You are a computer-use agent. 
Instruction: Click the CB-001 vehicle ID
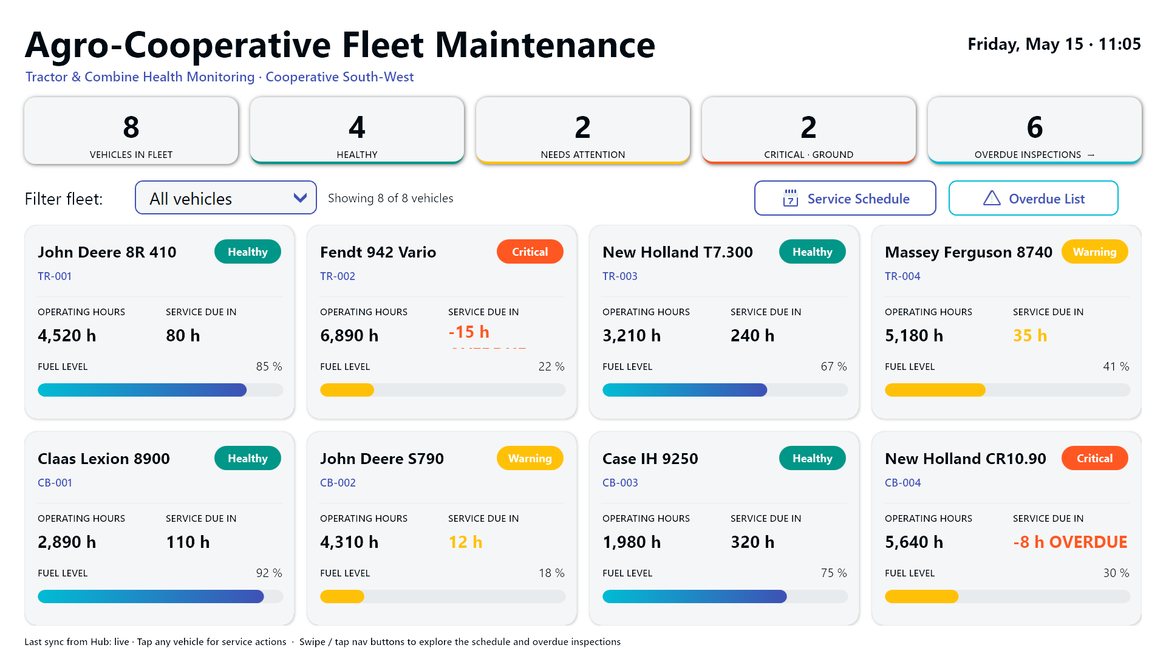(x=55, y=483)
